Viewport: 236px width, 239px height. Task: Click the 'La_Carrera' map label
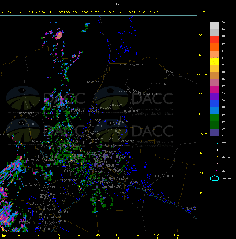(x=32, y=185)
